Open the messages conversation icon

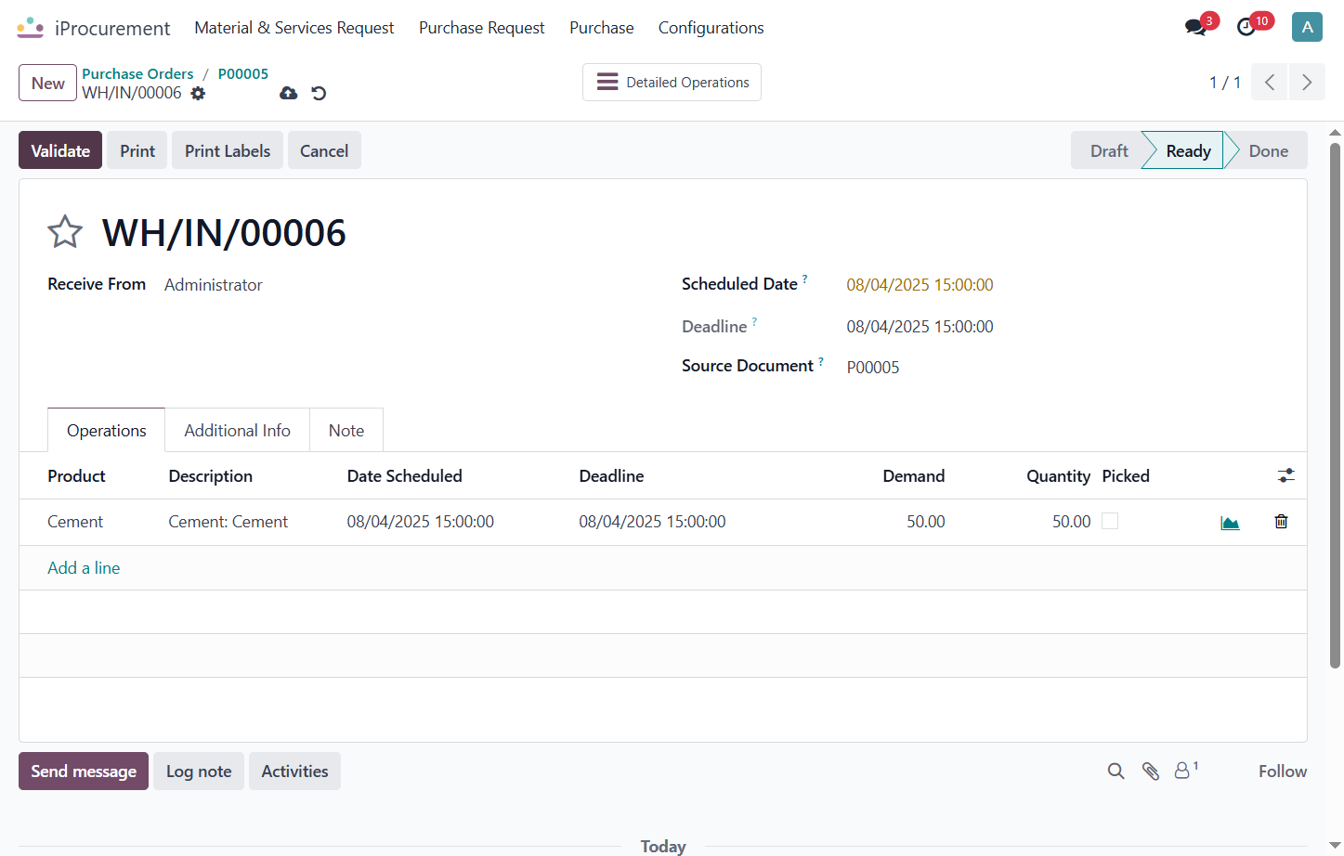(1195, 28)
